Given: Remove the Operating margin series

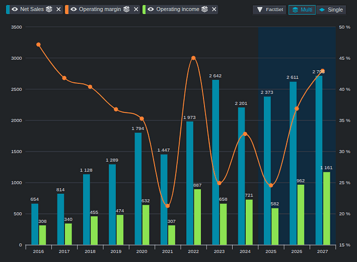Looking at the screenshot, I should pos(136,9).
